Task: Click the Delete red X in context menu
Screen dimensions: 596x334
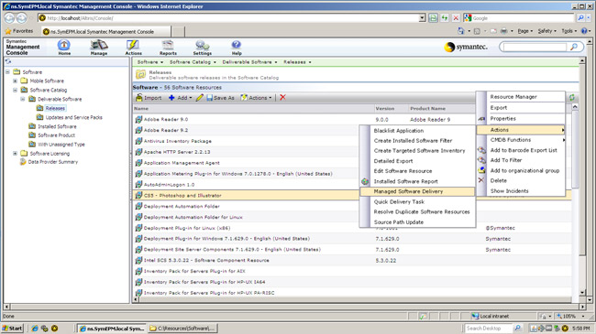Action: pos(481,180)
